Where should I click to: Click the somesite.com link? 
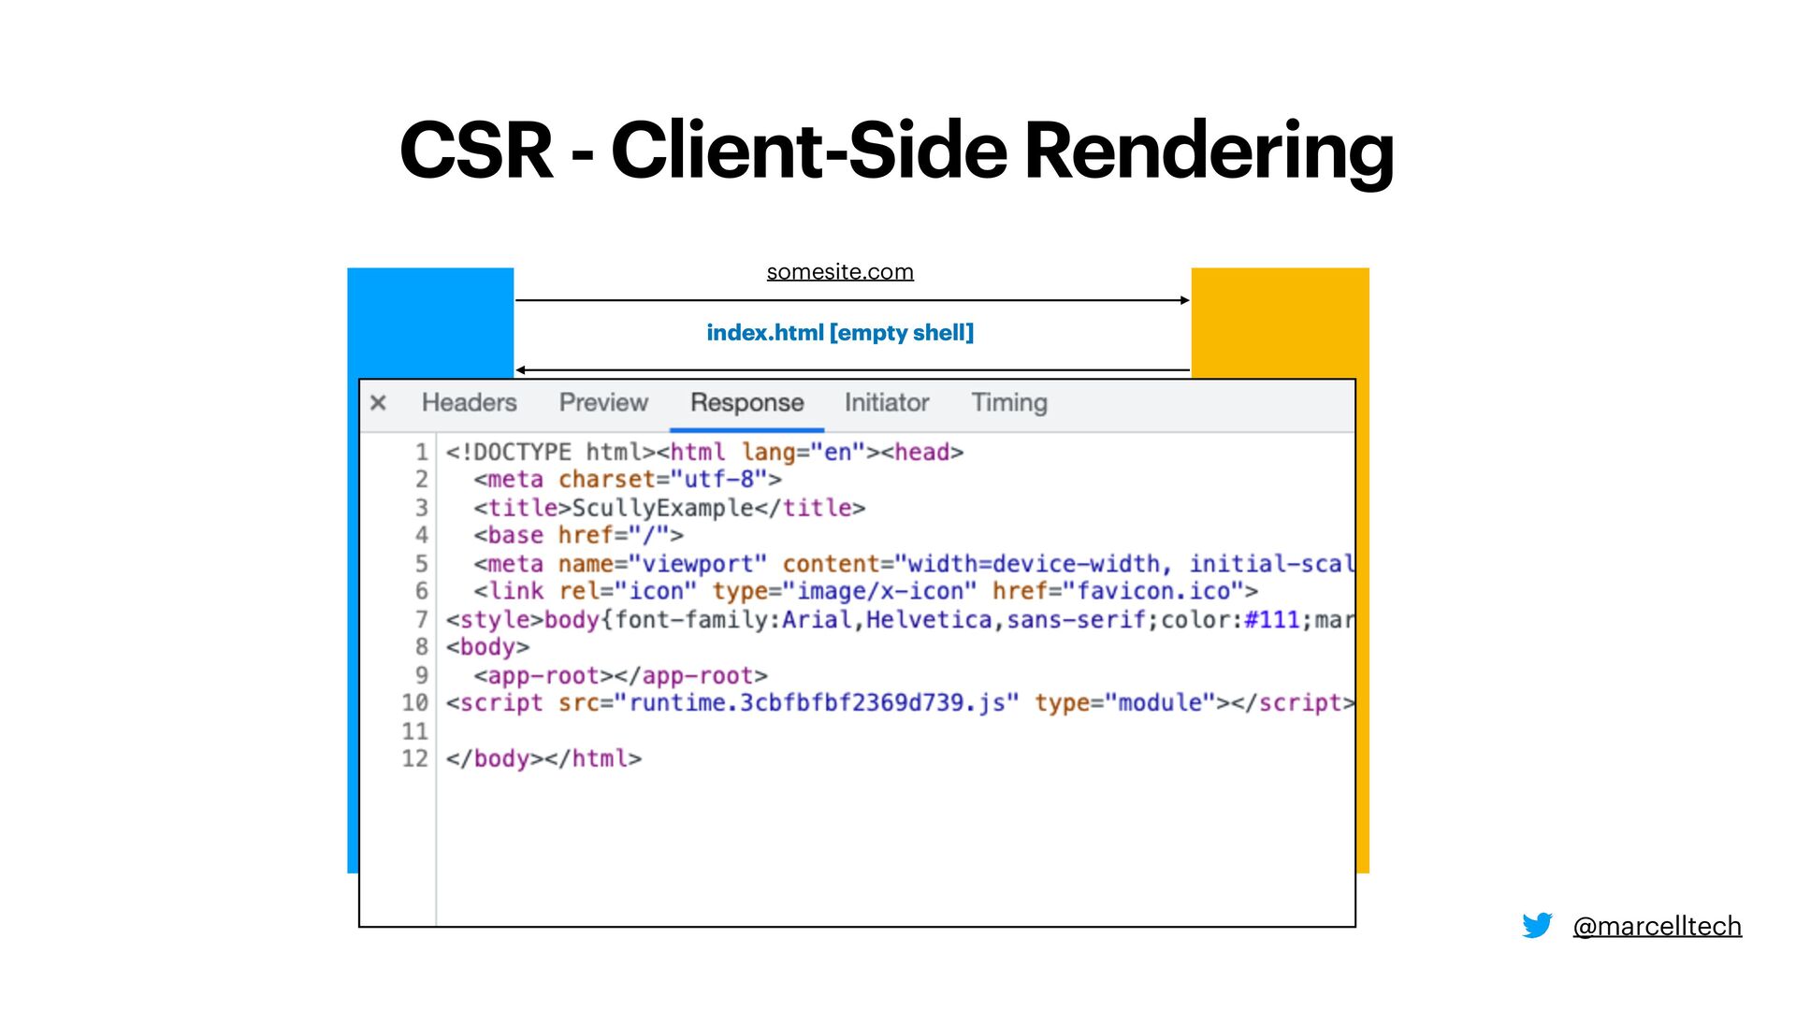click(x=839, y=272)
